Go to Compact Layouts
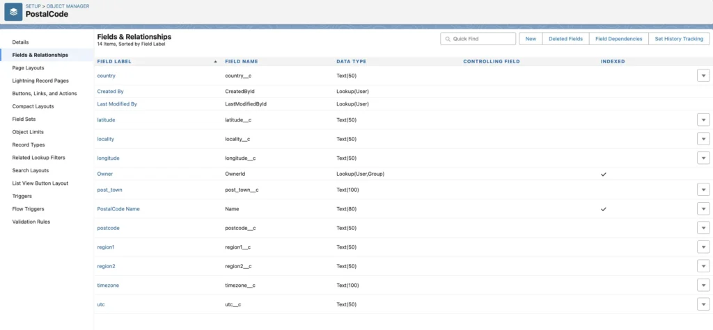 [x=33, y=106]
